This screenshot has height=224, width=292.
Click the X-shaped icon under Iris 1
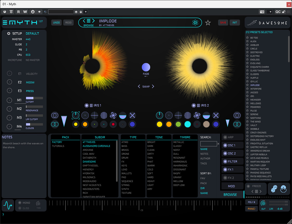pyautogui.click(x=132, y=115)
